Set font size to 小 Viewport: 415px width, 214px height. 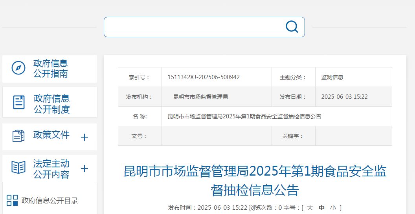(333, 208)
